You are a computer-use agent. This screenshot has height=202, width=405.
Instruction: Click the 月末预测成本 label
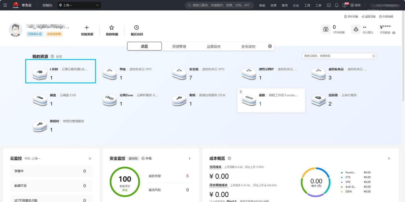[218, 185]
